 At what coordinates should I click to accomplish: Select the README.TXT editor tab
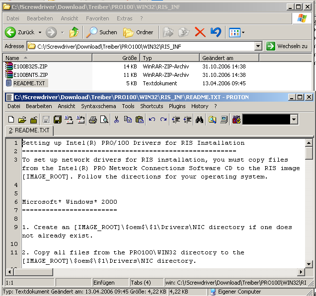(30, 130)
